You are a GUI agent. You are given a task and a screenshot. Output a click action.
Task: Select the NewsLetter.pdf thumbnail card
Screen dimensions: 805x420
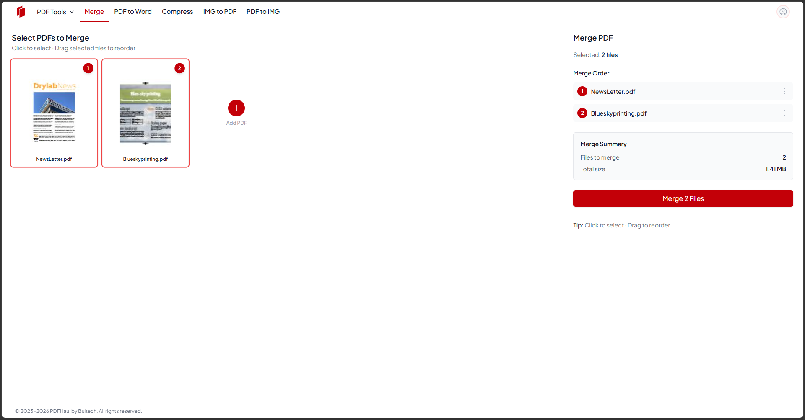pos(54,113)
